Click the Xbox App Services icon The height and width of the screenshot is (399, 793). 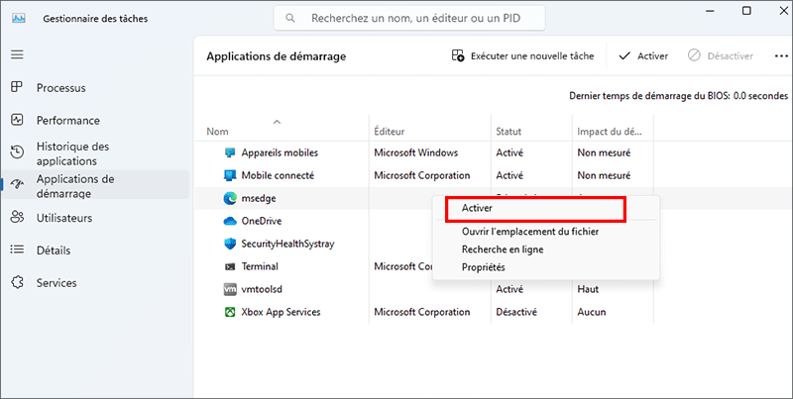click(230, 312)
